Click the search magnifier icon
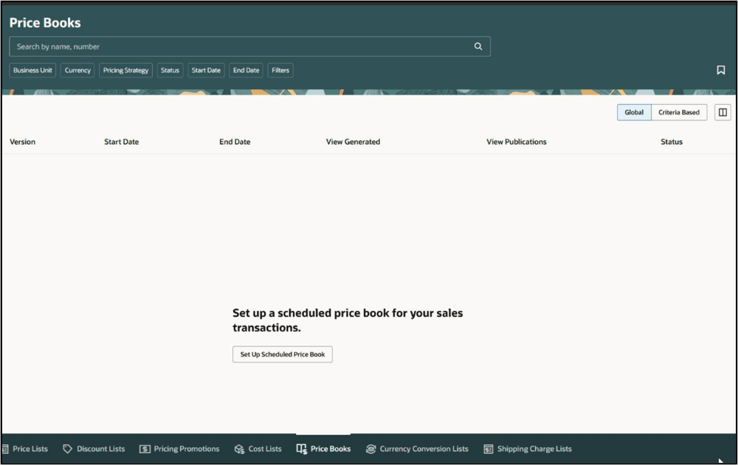738x465 pixels. coord(477,46)
